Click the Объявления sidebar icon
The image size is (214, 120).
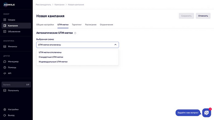[5, 31]
